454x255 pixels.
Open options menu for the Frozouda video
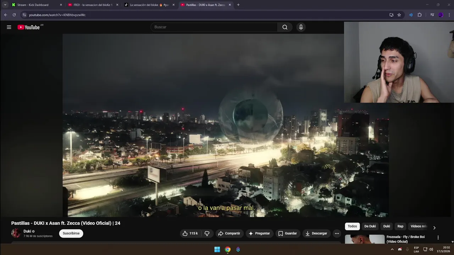click(438, 238)
